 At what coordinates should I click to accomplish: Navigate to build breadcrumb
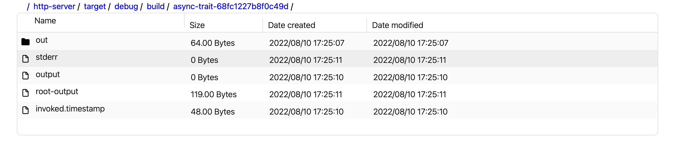tap(156, 6)
